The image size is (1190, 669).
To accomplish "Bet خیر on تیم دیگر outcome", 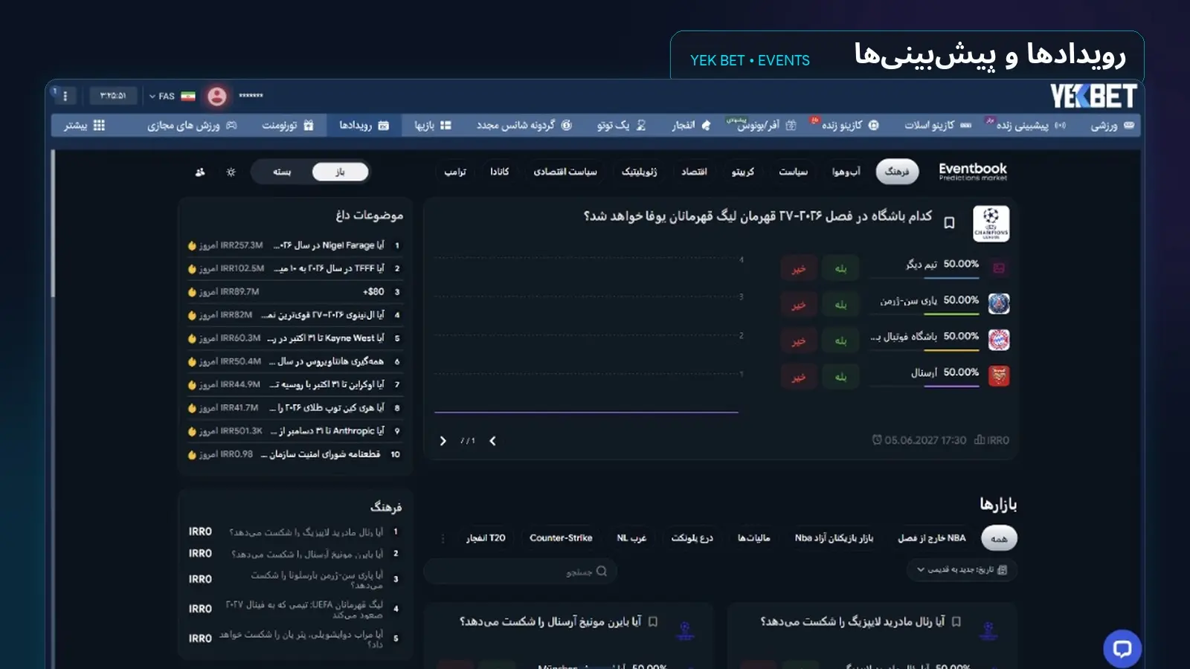I will pyautogui.click(x=799, y=268).
